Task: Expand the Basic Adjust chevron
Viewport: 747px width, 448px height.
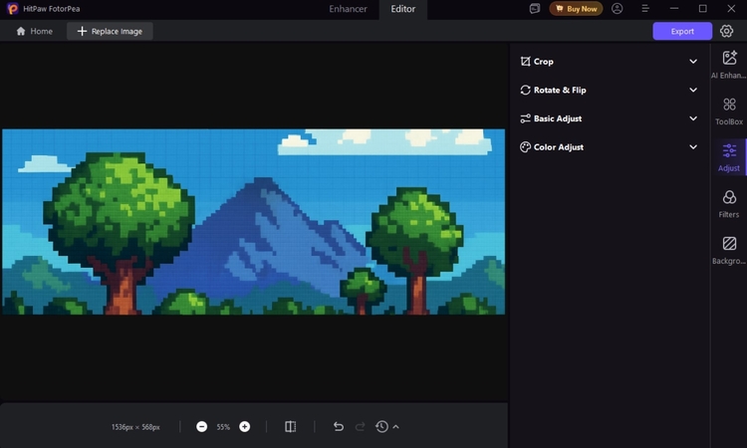Action: tap(693, 118)
